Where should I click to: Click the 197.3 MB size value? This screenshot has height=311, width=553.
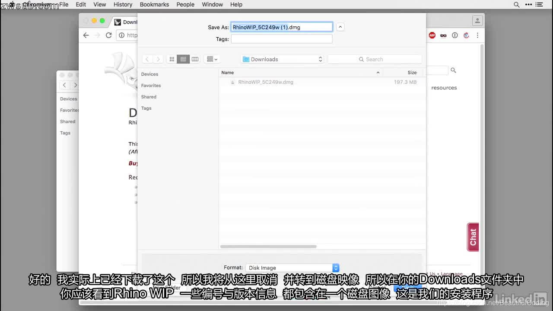405,82
